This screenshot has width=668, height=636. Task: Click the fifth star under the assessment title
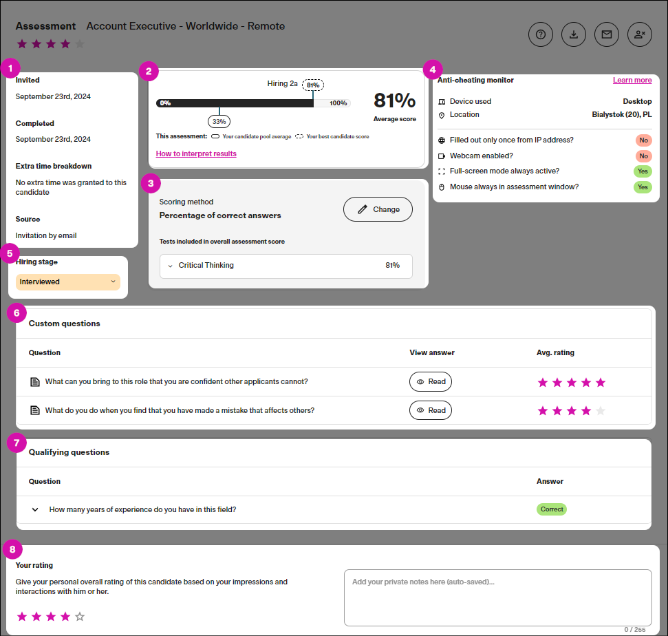[x=79, y=43]
